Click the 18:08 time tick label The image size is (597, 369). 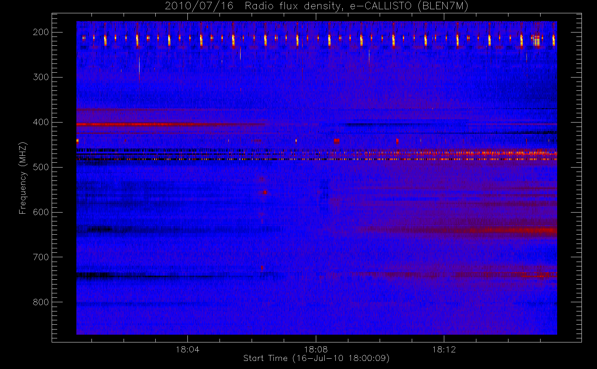click(x=316, y=349)
